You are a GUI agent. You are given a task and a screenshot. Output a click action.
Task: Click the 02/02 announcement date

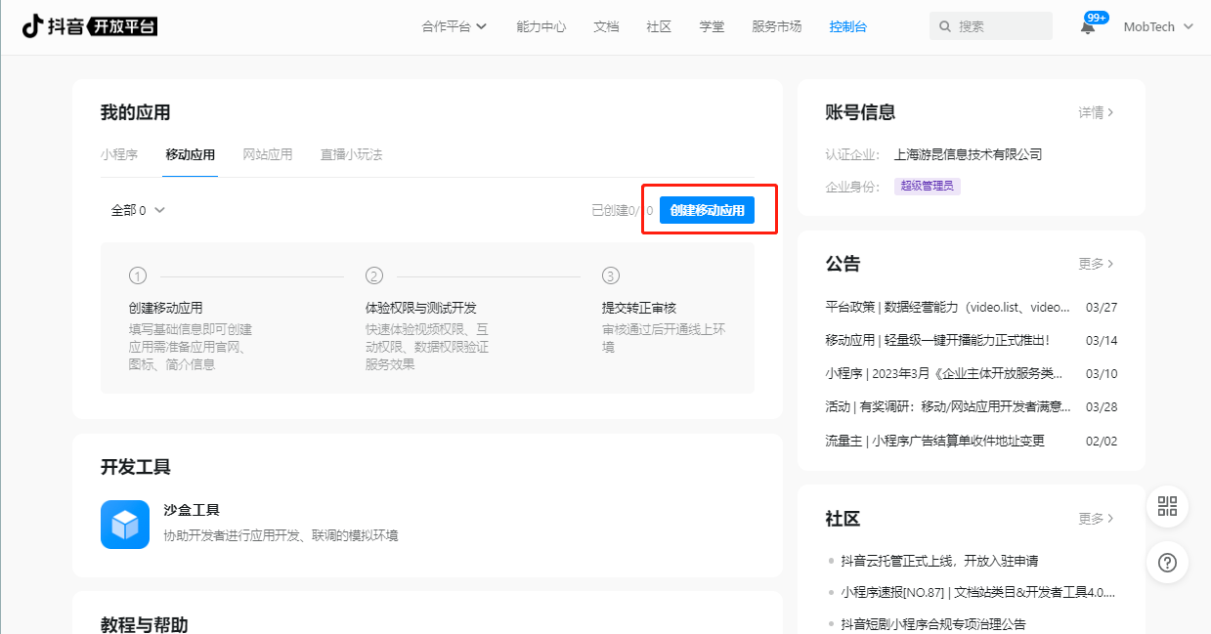pos(1102,441)
